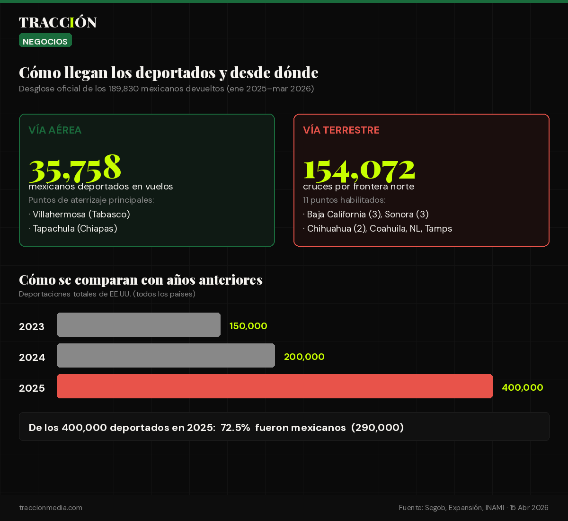Select the NEGOCIOS badge

click(45, 40)
